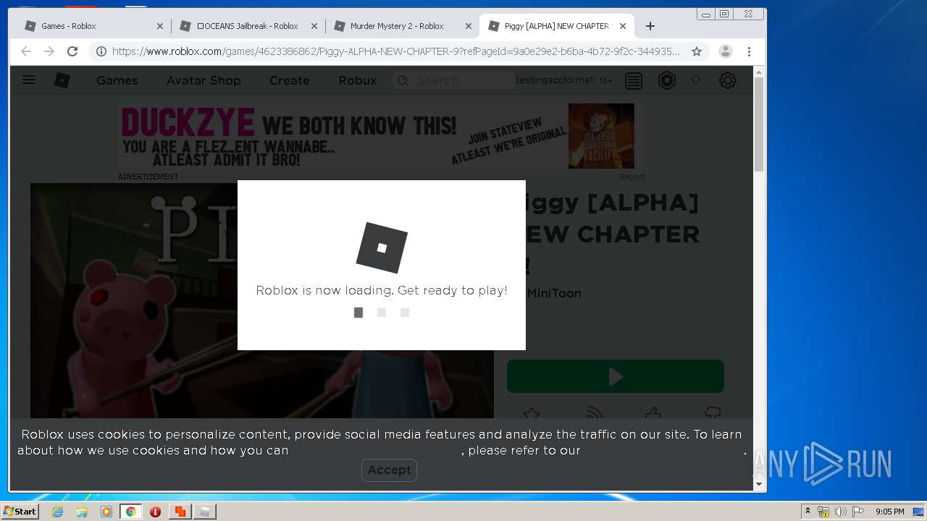Open the Windows Start menu

[x=20, y=512]
